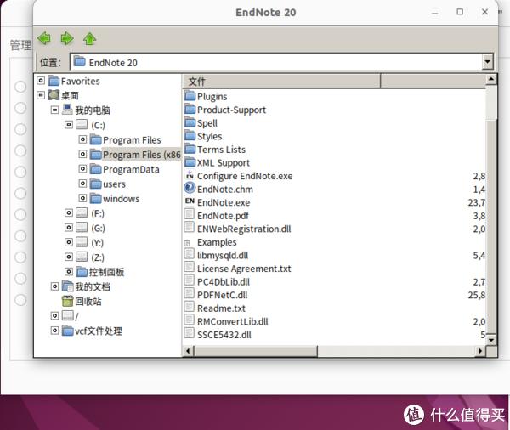Go up one folder level
Image resolution: width=510 pixels, height=430 pixels.
pyautogui.click(x=89, y=38)
